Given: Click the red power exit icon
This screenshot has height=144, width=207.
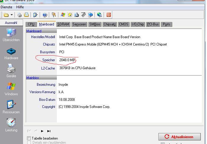Looking at the screenshot, I should coord(109,15).
